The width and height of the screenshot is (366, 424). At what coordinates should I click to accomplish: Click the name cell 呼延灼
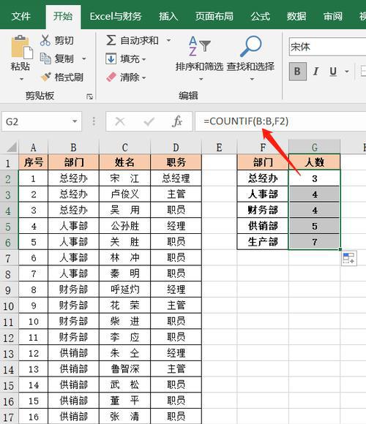(x=124, y=289)
